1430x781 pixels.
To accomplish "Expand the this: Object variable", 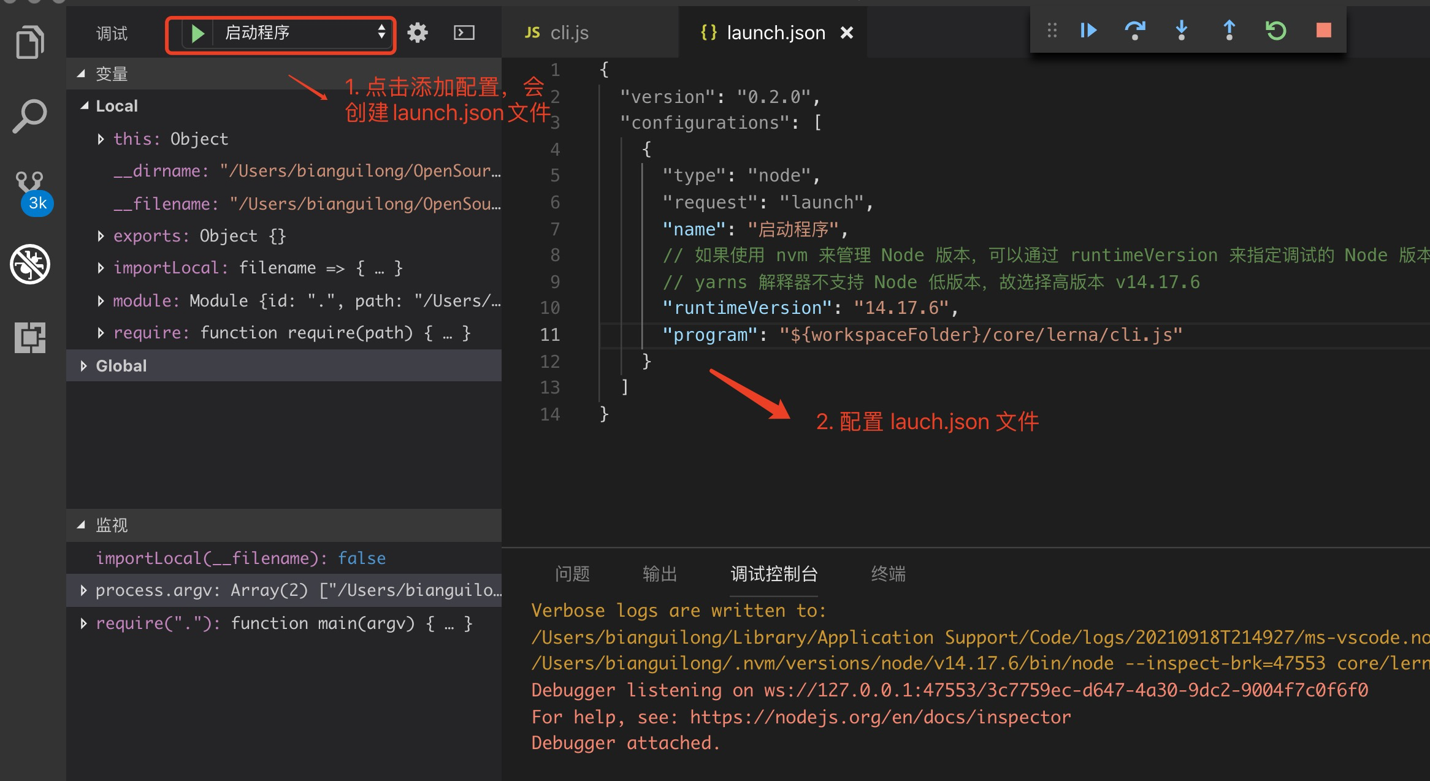I will click(x=101, y=139).
